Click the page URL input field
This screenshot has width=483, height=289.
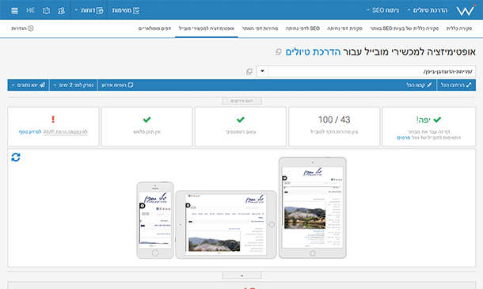(372, 71)
